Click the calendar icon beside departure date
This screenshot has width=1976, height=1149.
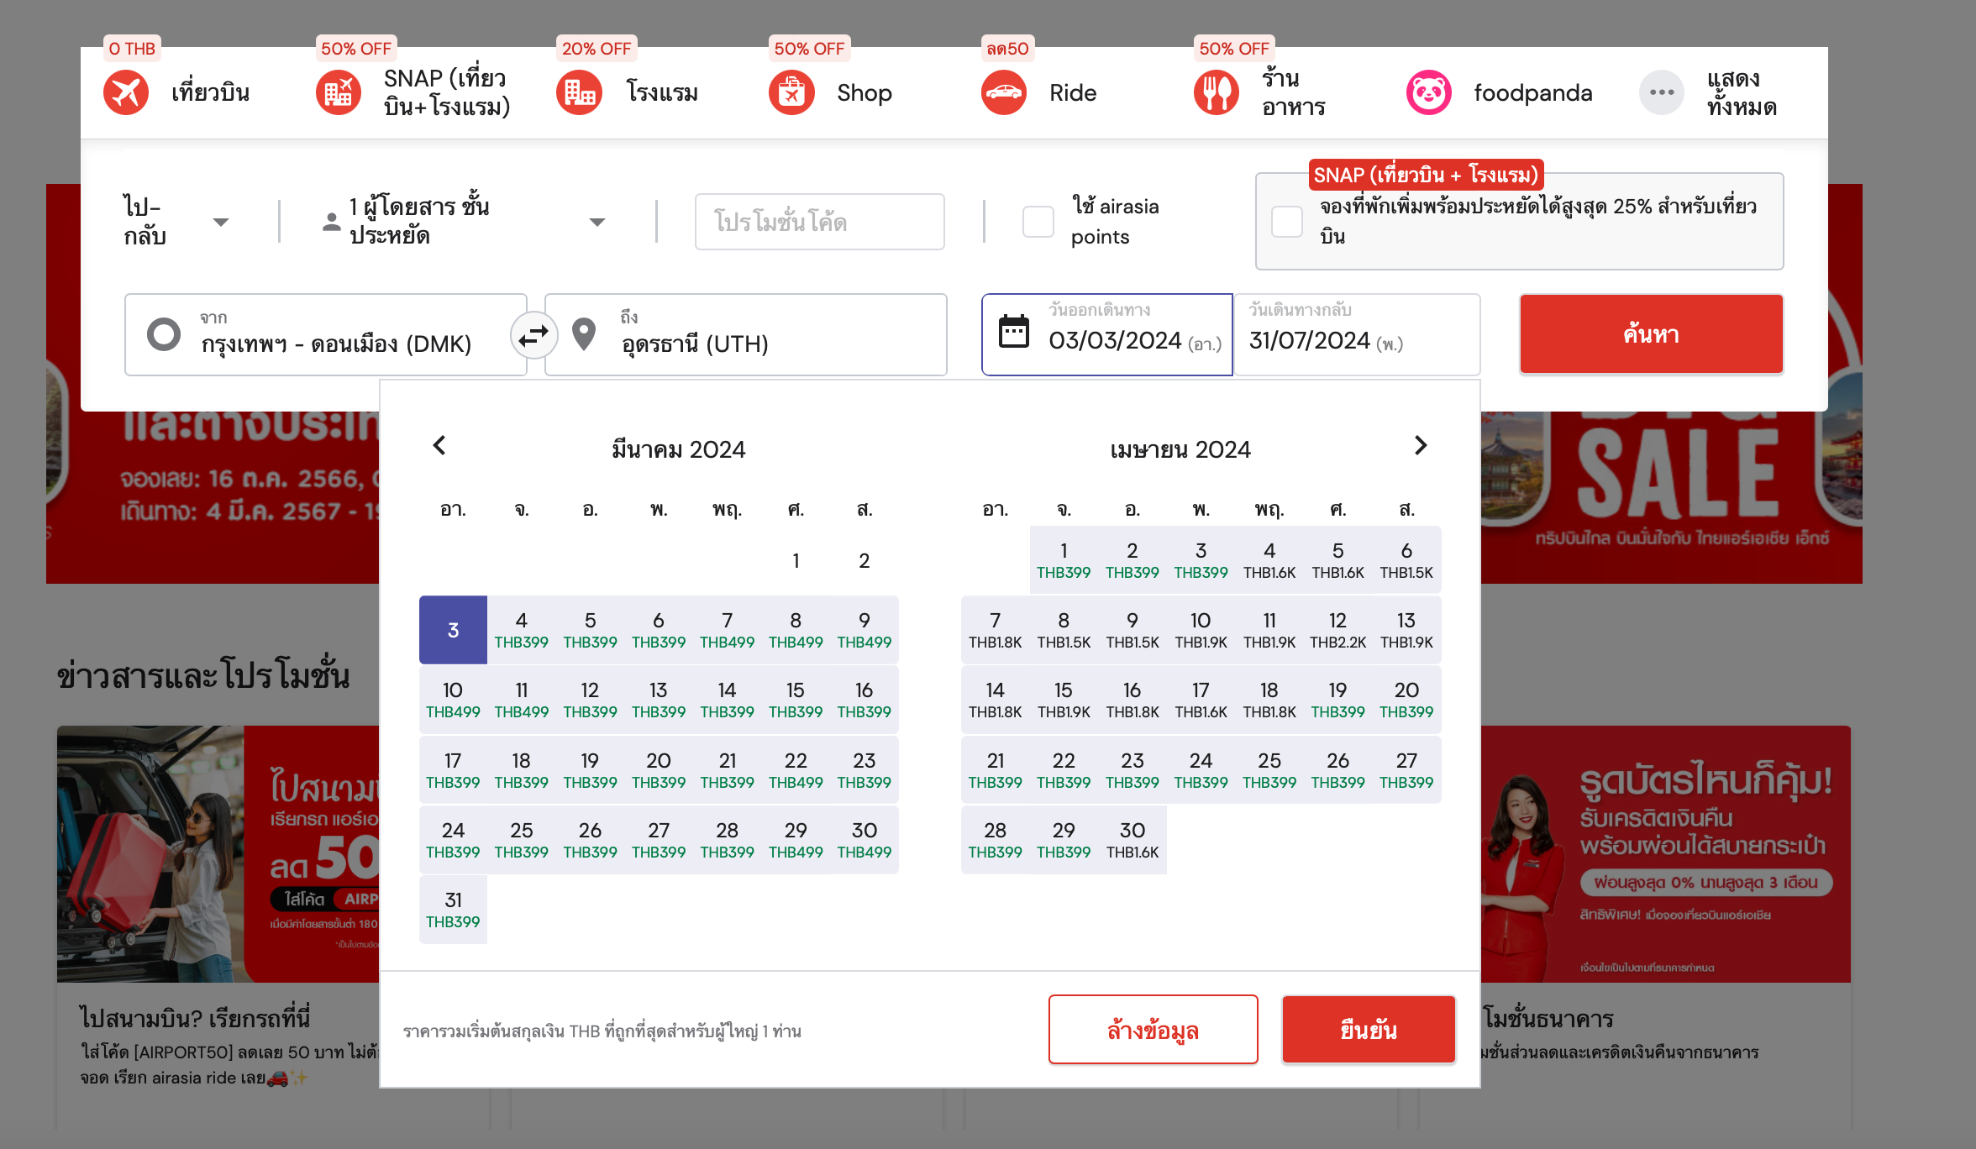click(1014, 331)
